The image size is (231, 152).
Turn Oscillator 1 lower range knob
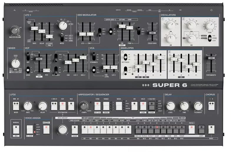tap(171, 38)
